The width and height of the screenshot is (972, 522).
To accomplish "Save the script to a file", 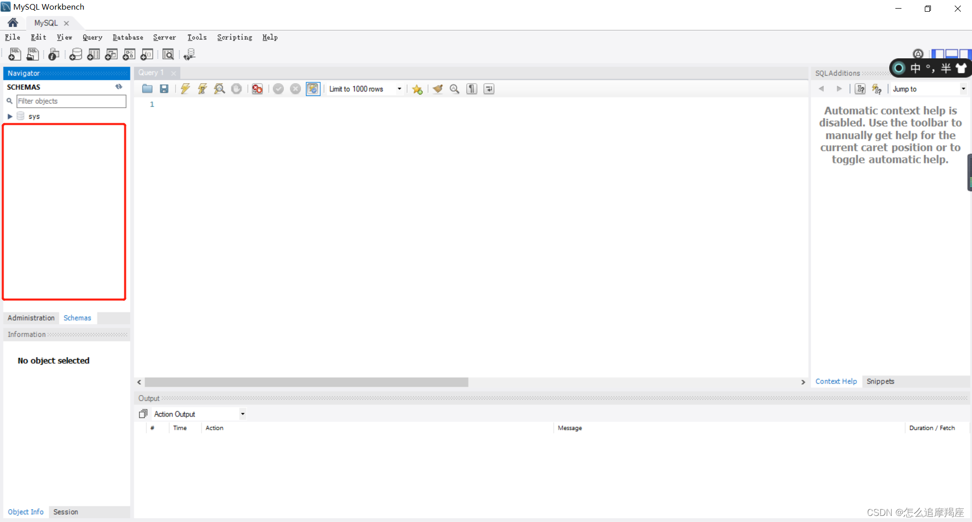I will tap(164, 89).
